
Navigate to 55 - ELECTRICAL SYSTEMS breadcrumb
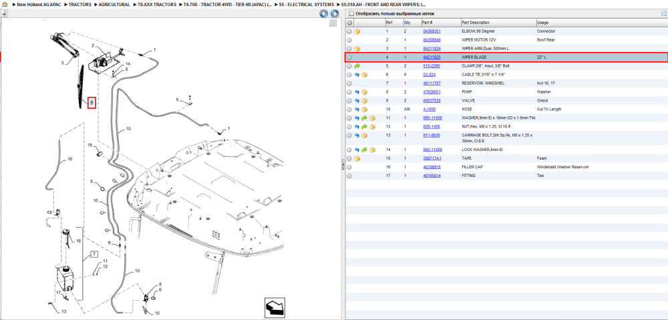point(307,4)
